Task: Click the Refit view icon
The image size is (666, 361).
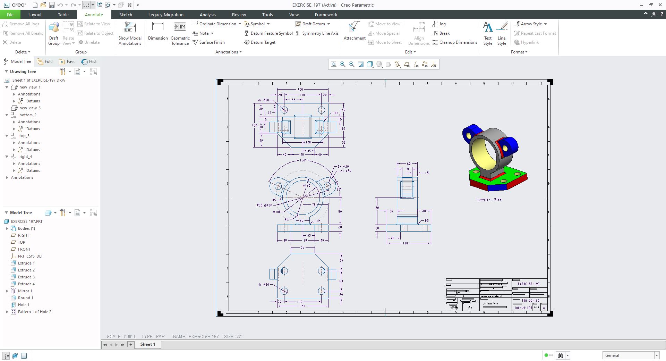Action: pyautogui.click(x=334, y=65)
